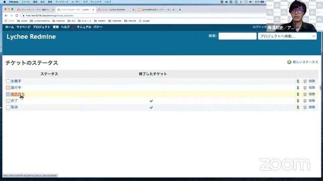Click the 検索 search input field
The image size is (323, 181).
point(237,36)
